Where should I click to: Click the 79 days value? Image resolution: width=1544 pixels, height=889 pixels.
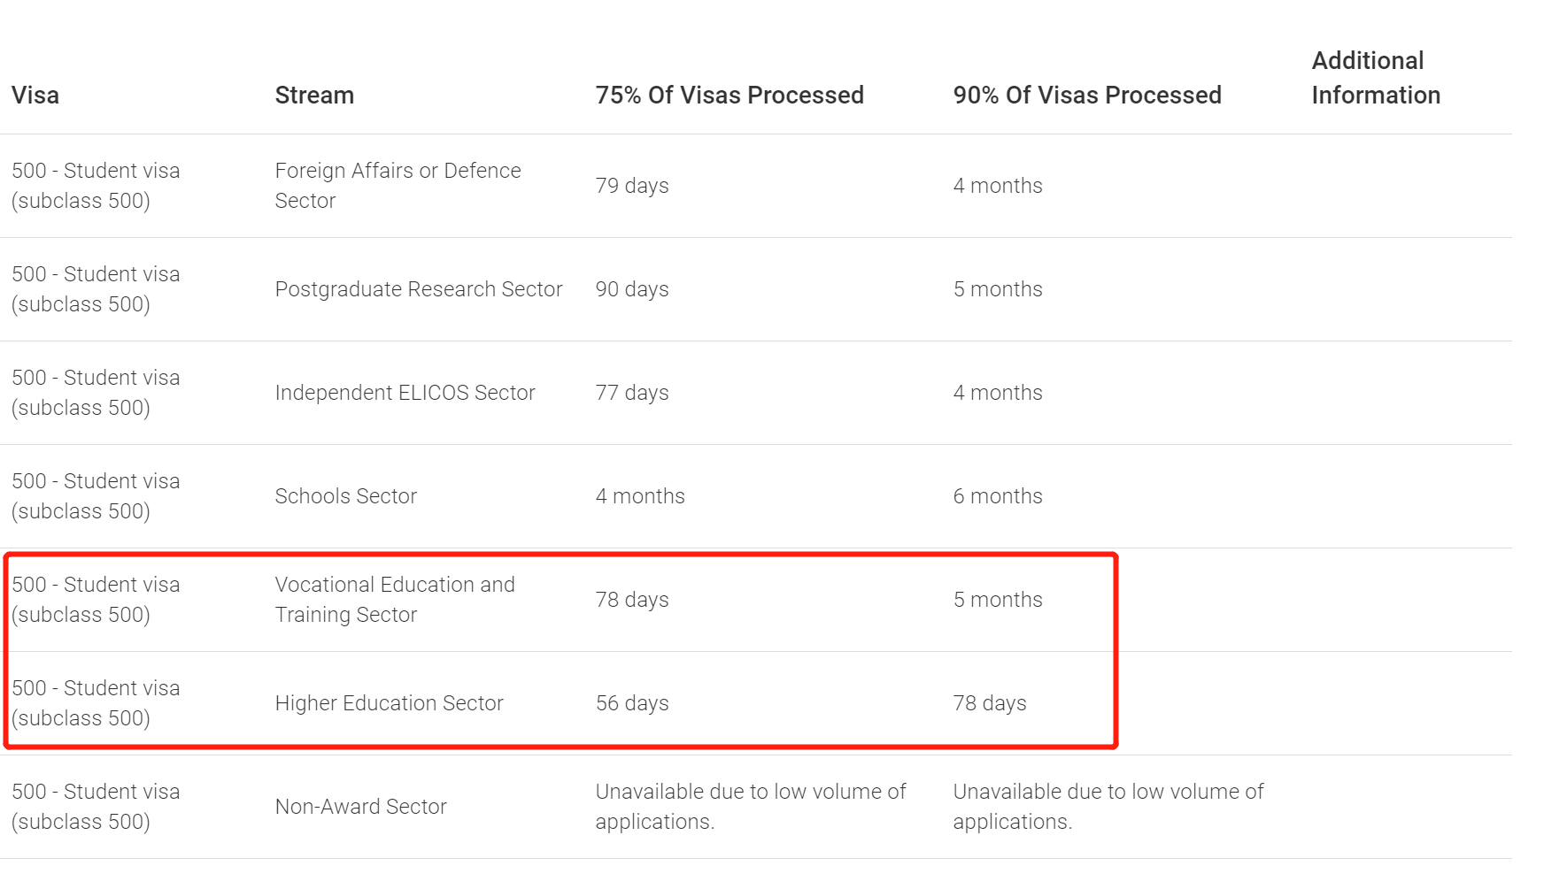pos(632,186)
